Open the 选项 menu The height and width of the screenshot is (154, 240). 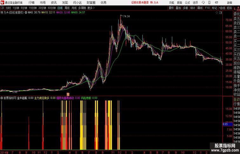[x=195, y=3]
